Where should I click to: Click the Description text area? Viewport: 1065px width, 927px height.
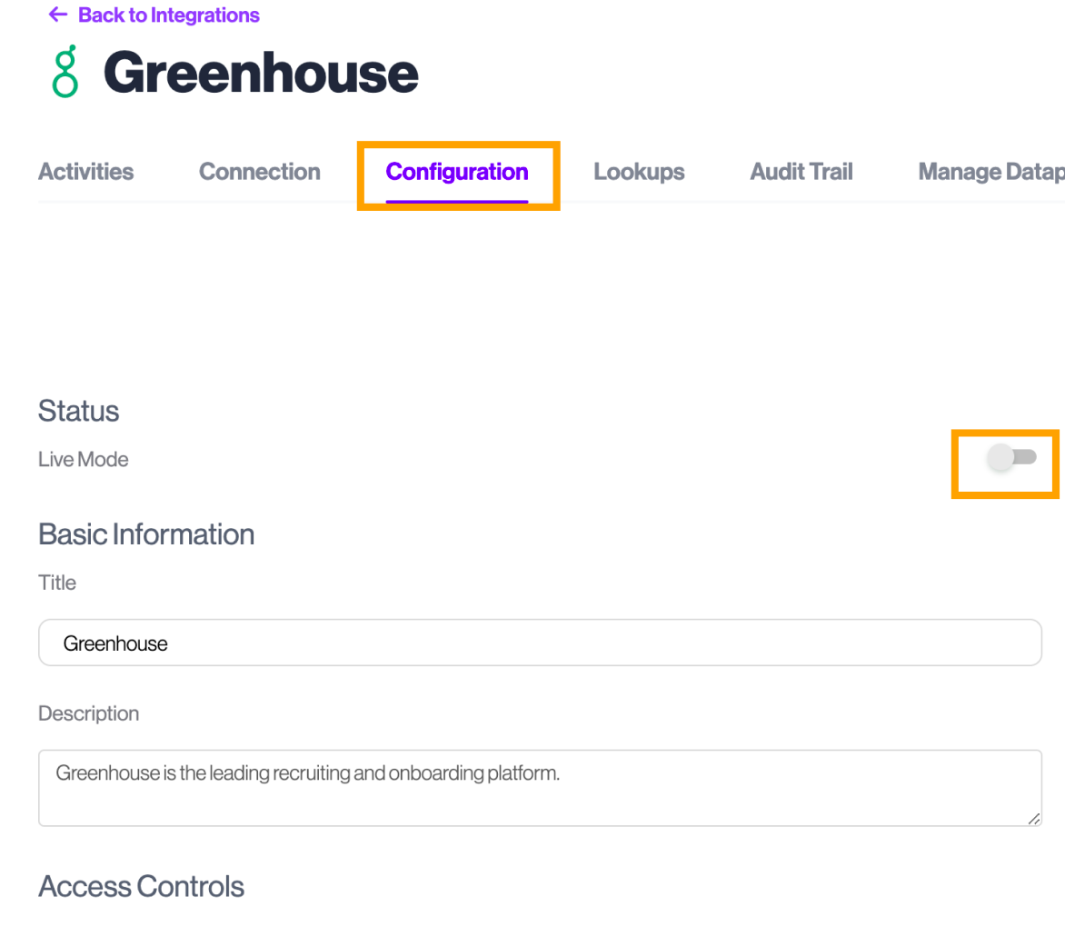click(540, 788)
